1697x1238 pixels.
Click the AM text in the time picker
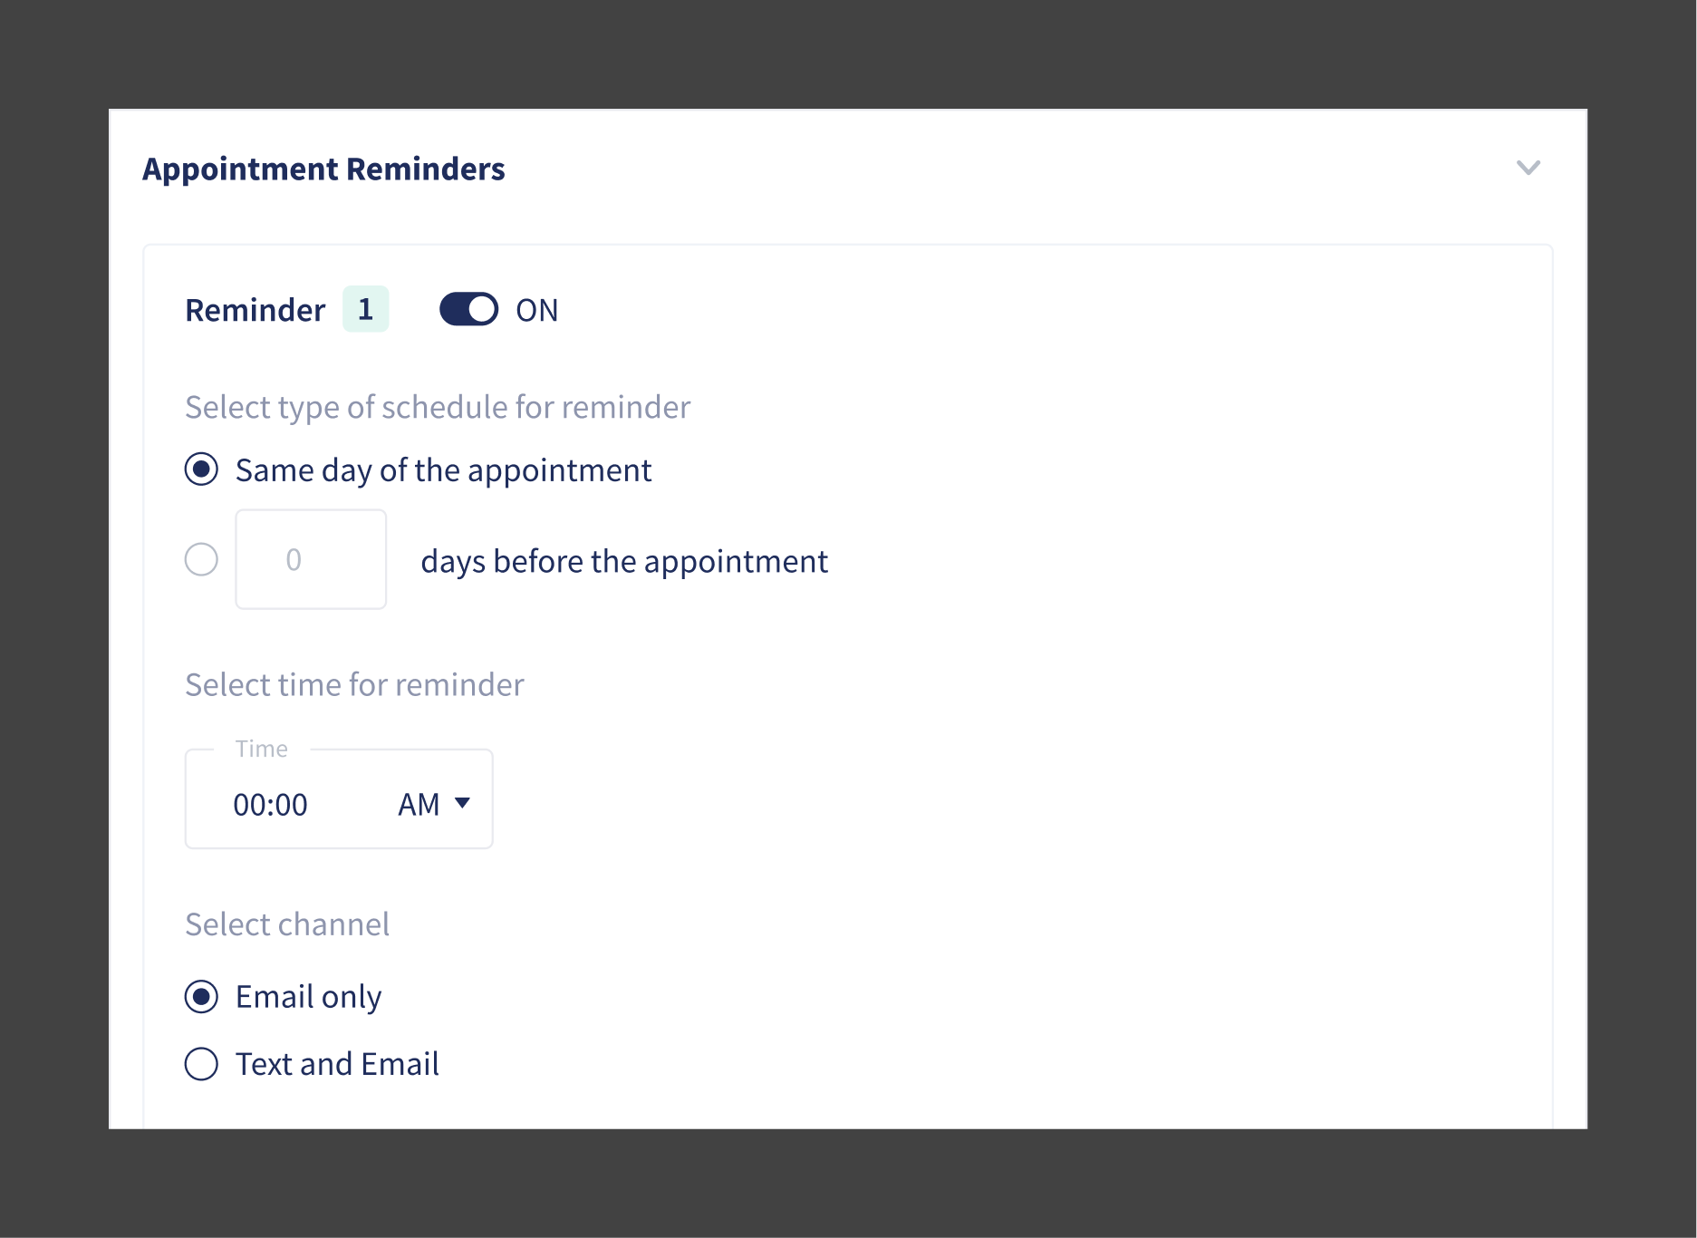click(419, 803)
